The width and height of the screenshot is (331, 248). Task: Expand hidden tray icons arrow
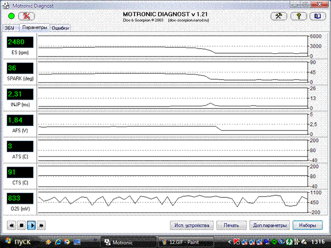point(230,242)
